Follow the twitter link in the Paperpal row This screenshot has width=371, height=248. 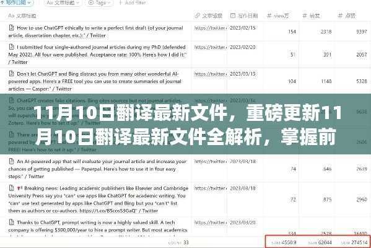(211, 161)
